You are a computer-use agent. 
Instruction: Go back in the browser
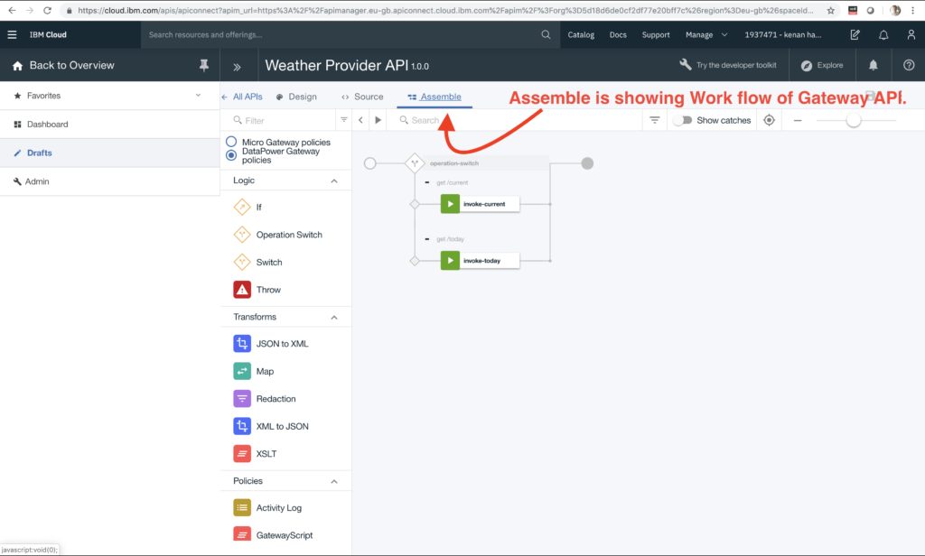[x=12, y=11]
